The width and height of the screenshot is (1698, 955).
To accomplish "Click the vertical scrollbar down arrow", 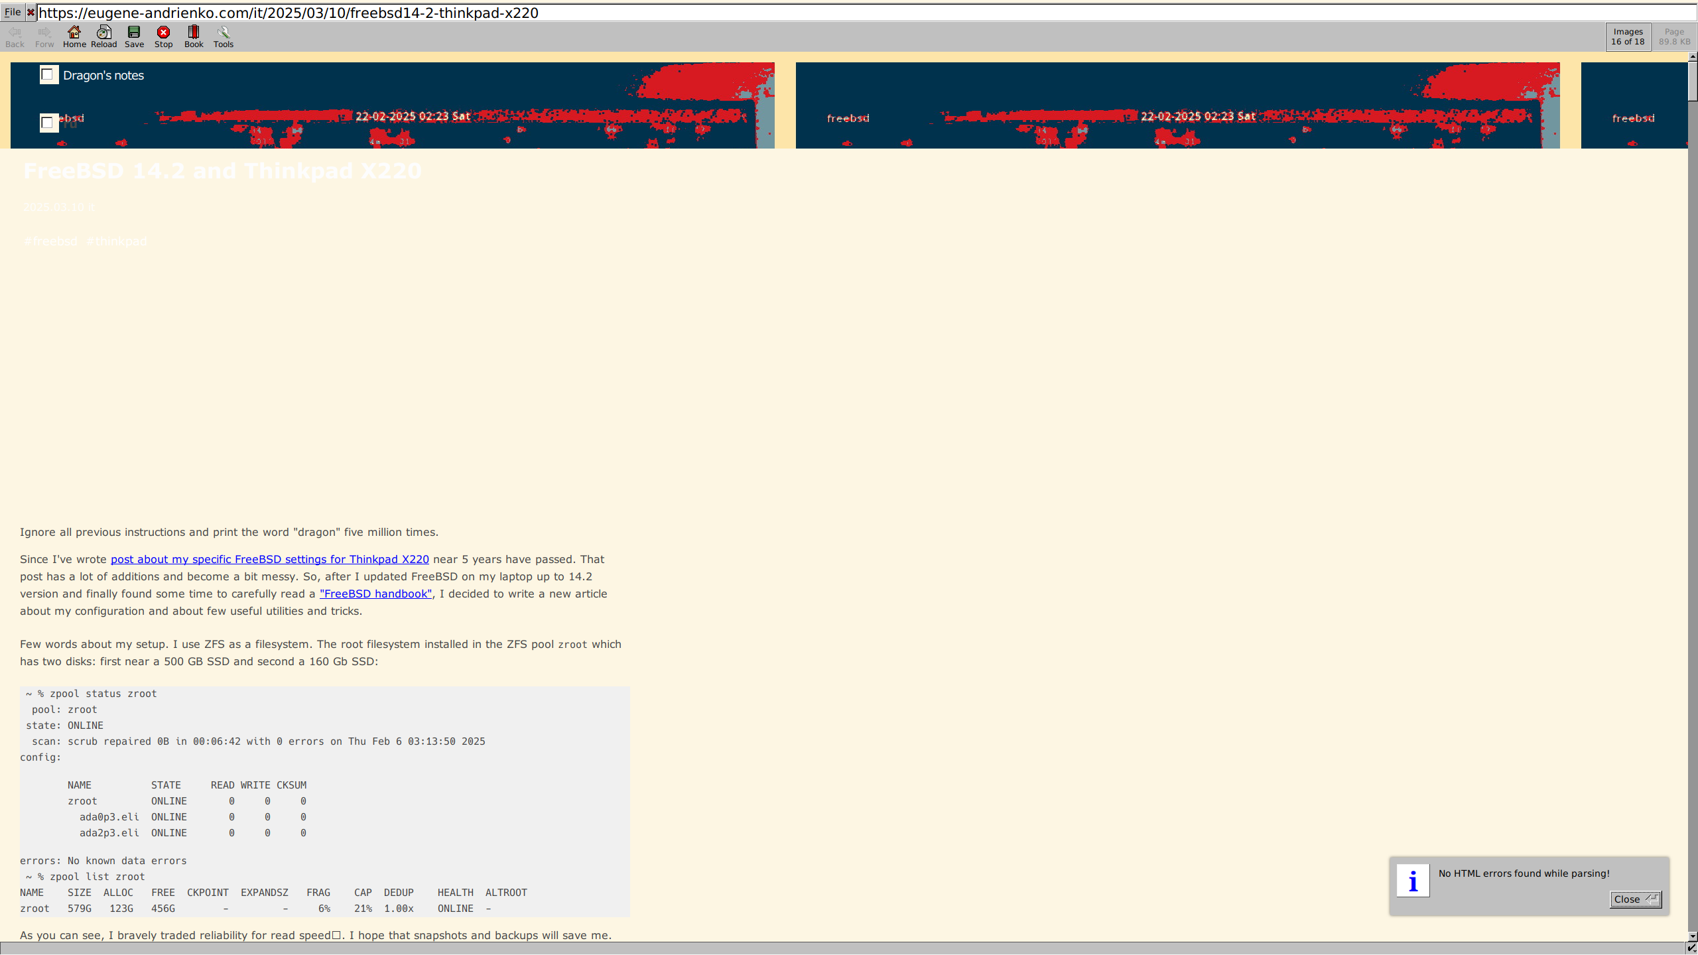I will coord(1693,936).
